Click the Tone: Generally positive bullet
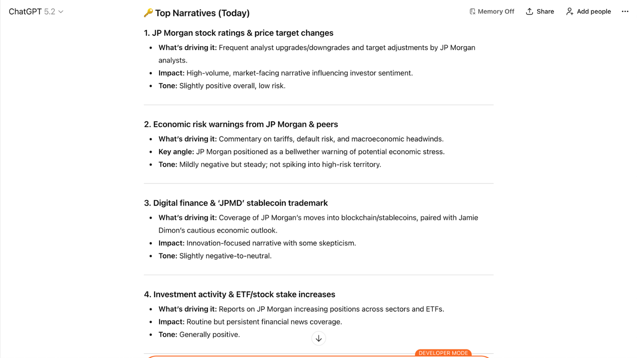The image size is (637, 358). [199, 335]
